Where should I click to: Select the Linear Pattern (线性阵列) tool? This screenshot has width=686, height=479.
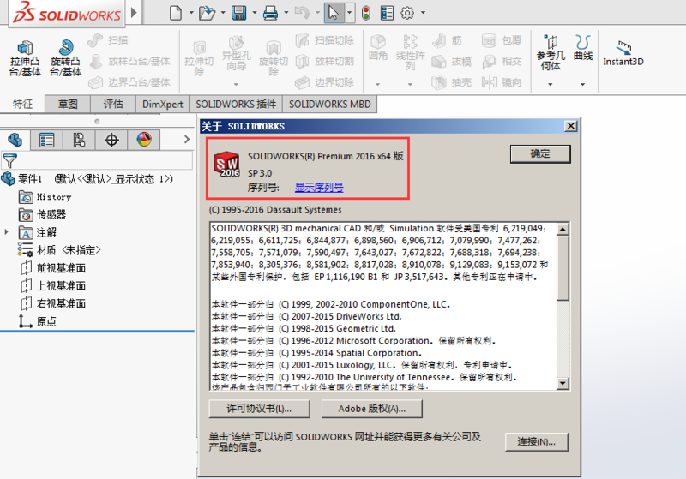pyautogui.click(x=411, y=52)
